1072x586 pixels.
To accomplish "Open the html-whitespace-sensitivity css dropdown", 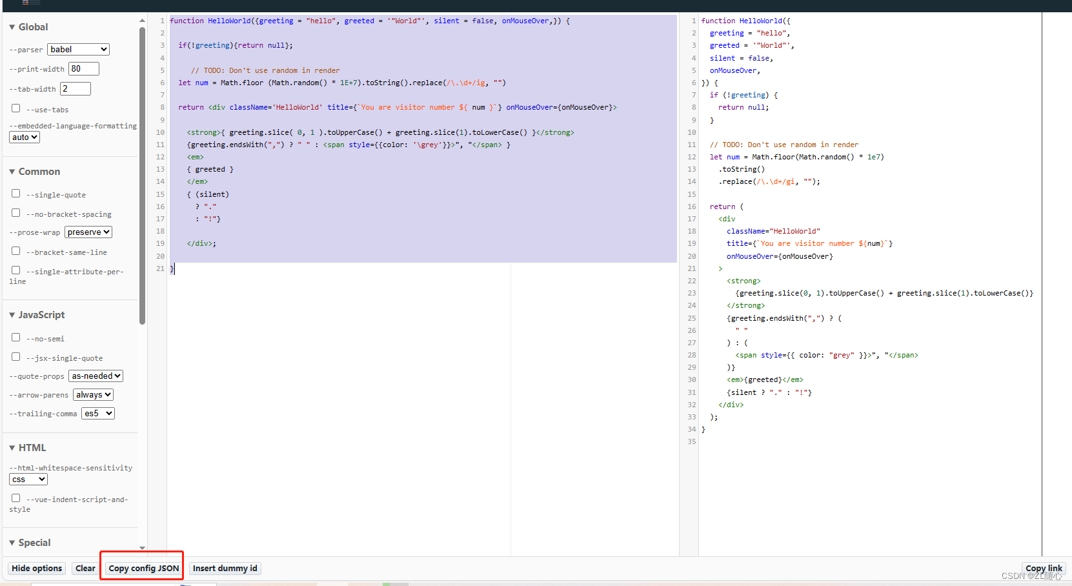I will [x=28, y=480].
